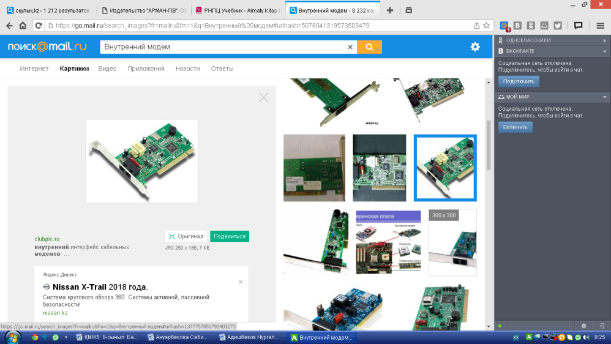Click the share icon in address bar
This screenshot has height=344, width=611.
[476, 26]
